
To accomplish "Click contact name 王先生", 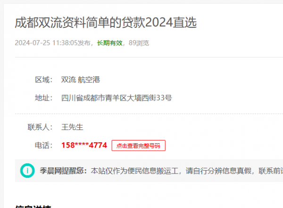I will point(72,127).
